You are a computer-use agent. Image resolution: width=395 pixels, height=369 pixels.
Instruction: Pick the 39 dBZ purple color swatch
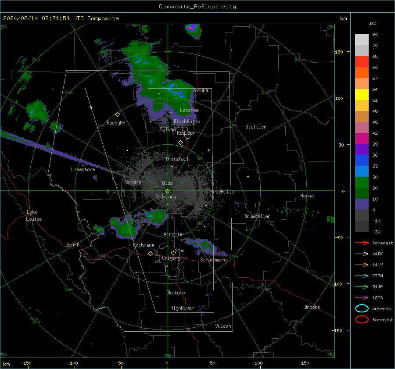point(362,149)
